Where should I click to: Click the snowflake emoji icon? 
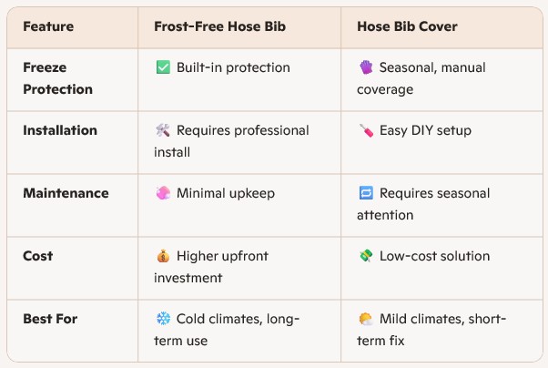click(x=164, y=320)
